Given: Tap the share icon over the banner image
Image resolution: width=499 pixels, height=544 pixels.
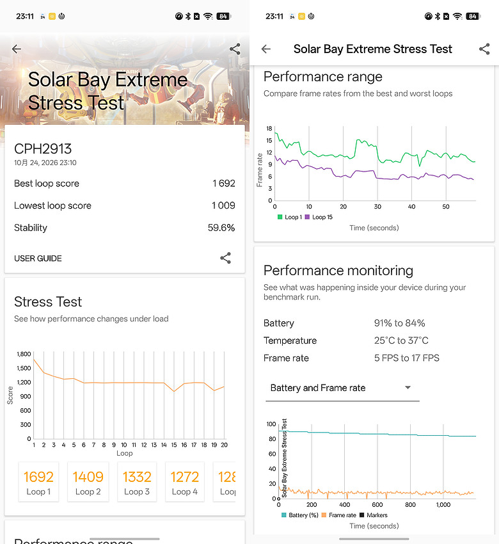Looking at the screenshot, I should (x=235, y=49).
